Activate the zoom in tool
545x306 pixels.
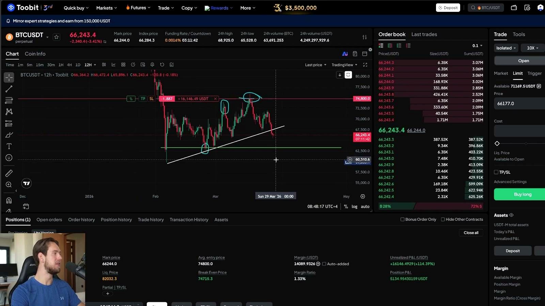pos(9,185)
